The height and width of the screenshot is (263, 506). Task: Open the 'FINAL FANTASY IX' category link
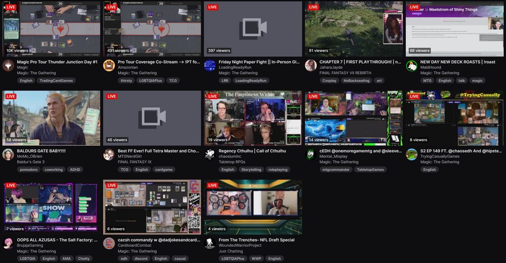[x=135, y=162]
